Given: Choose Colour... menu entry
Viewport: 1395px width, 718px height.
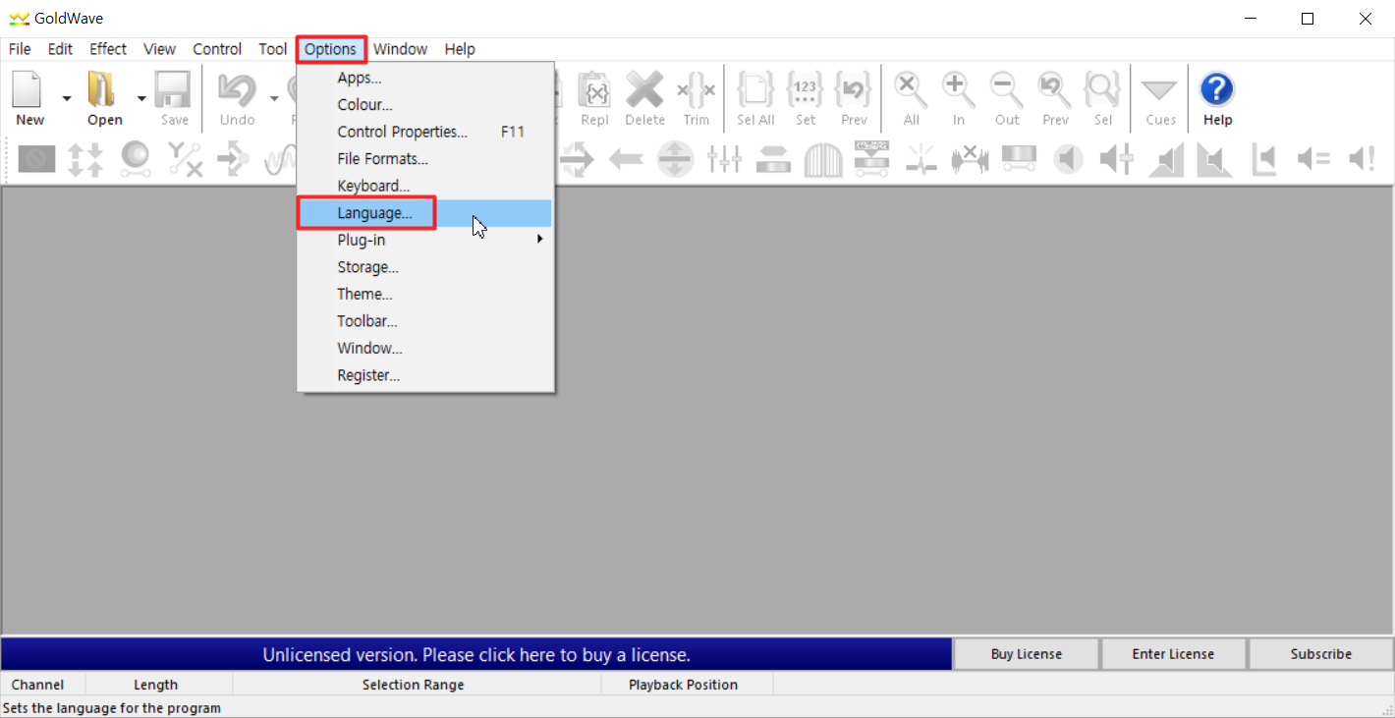Looking at the screenshot, I should coord(425,105).
